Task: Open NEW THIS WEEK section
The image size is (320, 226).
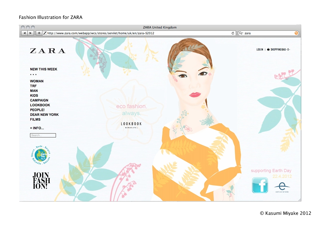Action: [43, 69]
